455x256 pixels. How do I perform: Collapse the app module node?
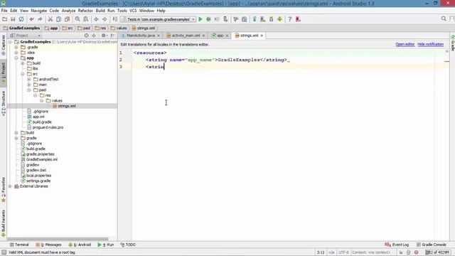pos(16,58)
